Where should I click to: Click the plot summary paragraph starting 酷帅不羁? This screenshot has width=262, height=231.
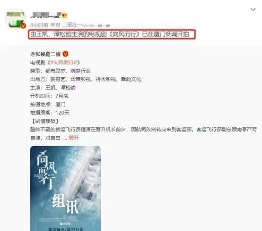[143, 133]
